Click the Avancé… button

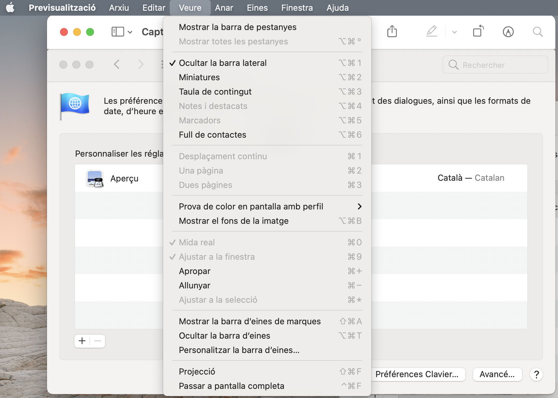coord(497,374)
